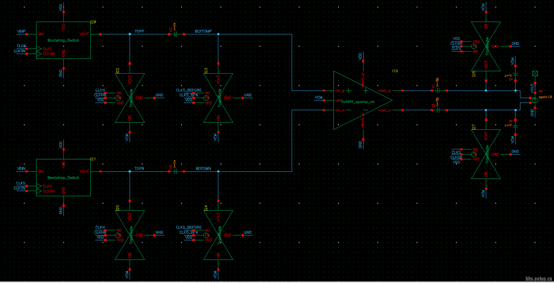This screenshot has width=554, height=283.
Task: Click the VOUT pin of Bootstrap_Switch I21
Action: pos(100,171)
